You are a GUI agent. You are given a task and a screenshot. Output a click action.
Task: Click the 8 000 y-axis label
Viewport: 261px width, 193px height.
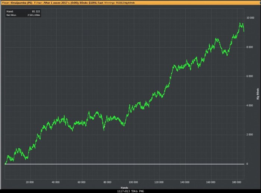pos(249,47)
